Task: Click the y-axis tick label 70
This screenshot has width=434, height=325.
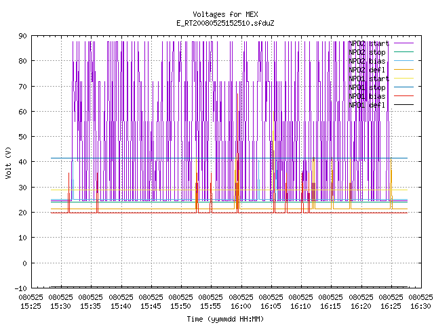Action: tap(22, 87)
